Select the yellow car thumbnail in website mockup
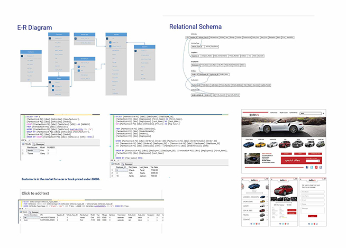The height and width of the screenshot is (248, 346). 260,144
